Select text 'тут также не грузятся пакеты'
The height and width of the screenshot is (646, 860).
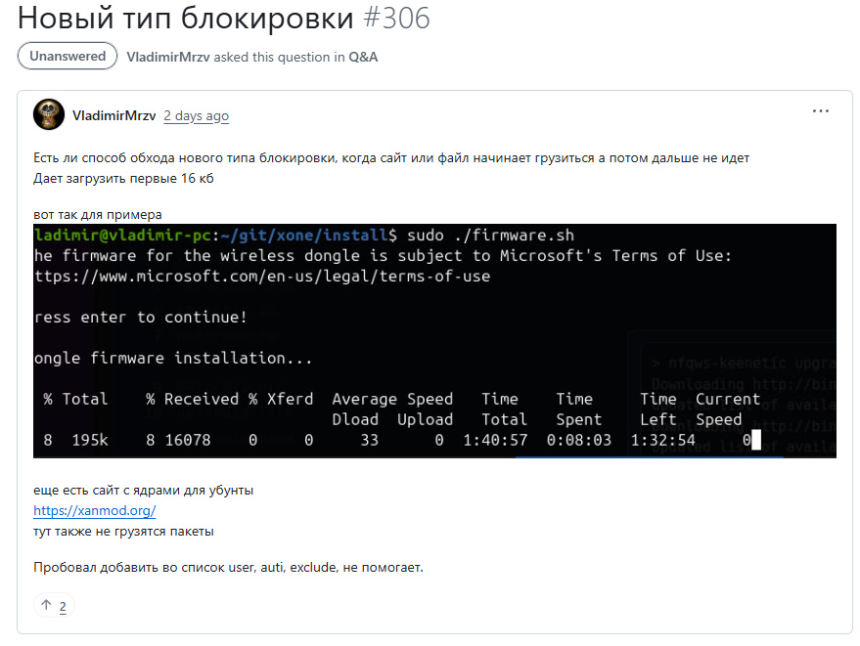coord(123,532)
